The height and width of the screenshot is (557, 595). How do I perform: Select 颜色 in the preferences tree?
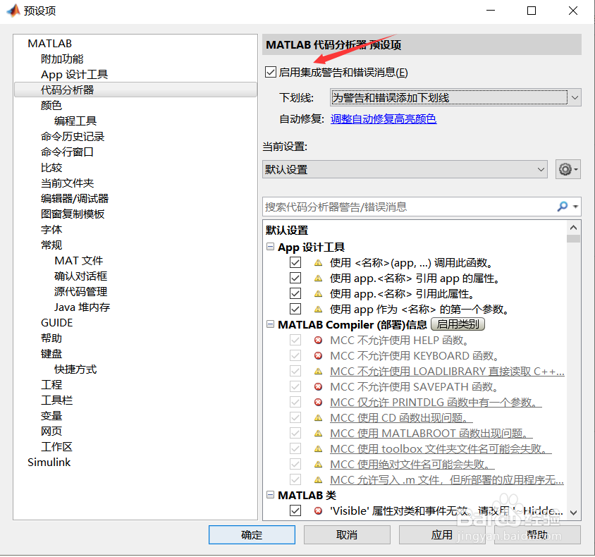51,105
